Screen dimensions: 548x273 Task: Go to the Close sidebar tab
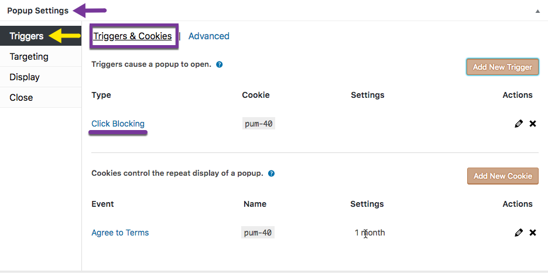[40, 97]
